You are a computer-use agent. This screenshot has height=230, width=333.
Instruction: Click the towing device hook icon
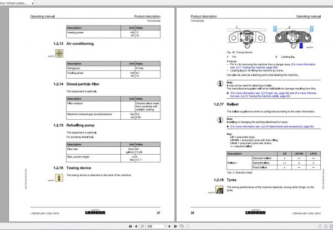pyautogui.click(x=59, y=178)
